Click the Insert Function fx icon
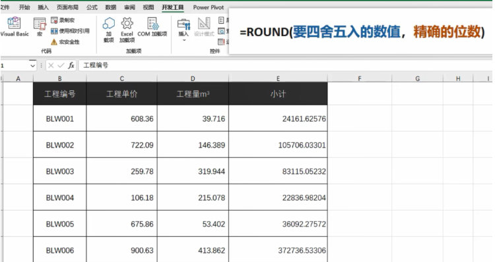495x262 pixels. point(71,65)
